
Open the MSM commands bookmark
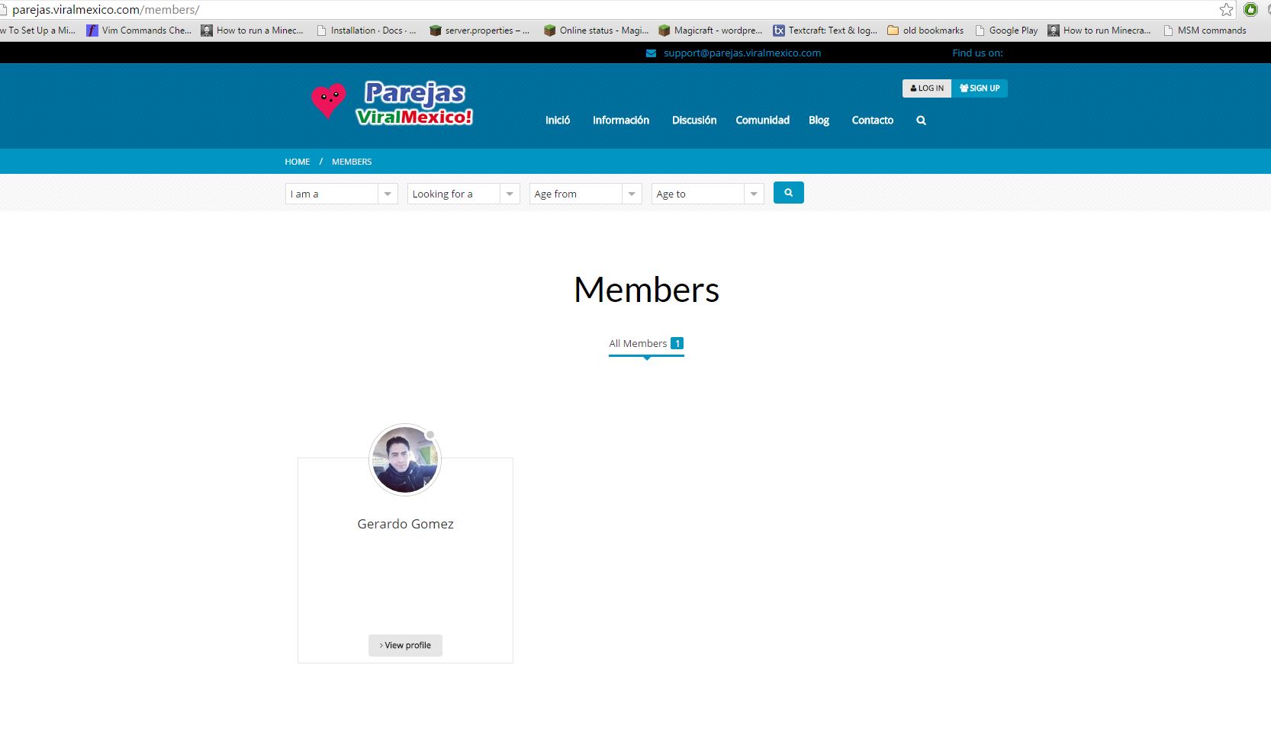pyautogui.click(x=1205, y=31)
